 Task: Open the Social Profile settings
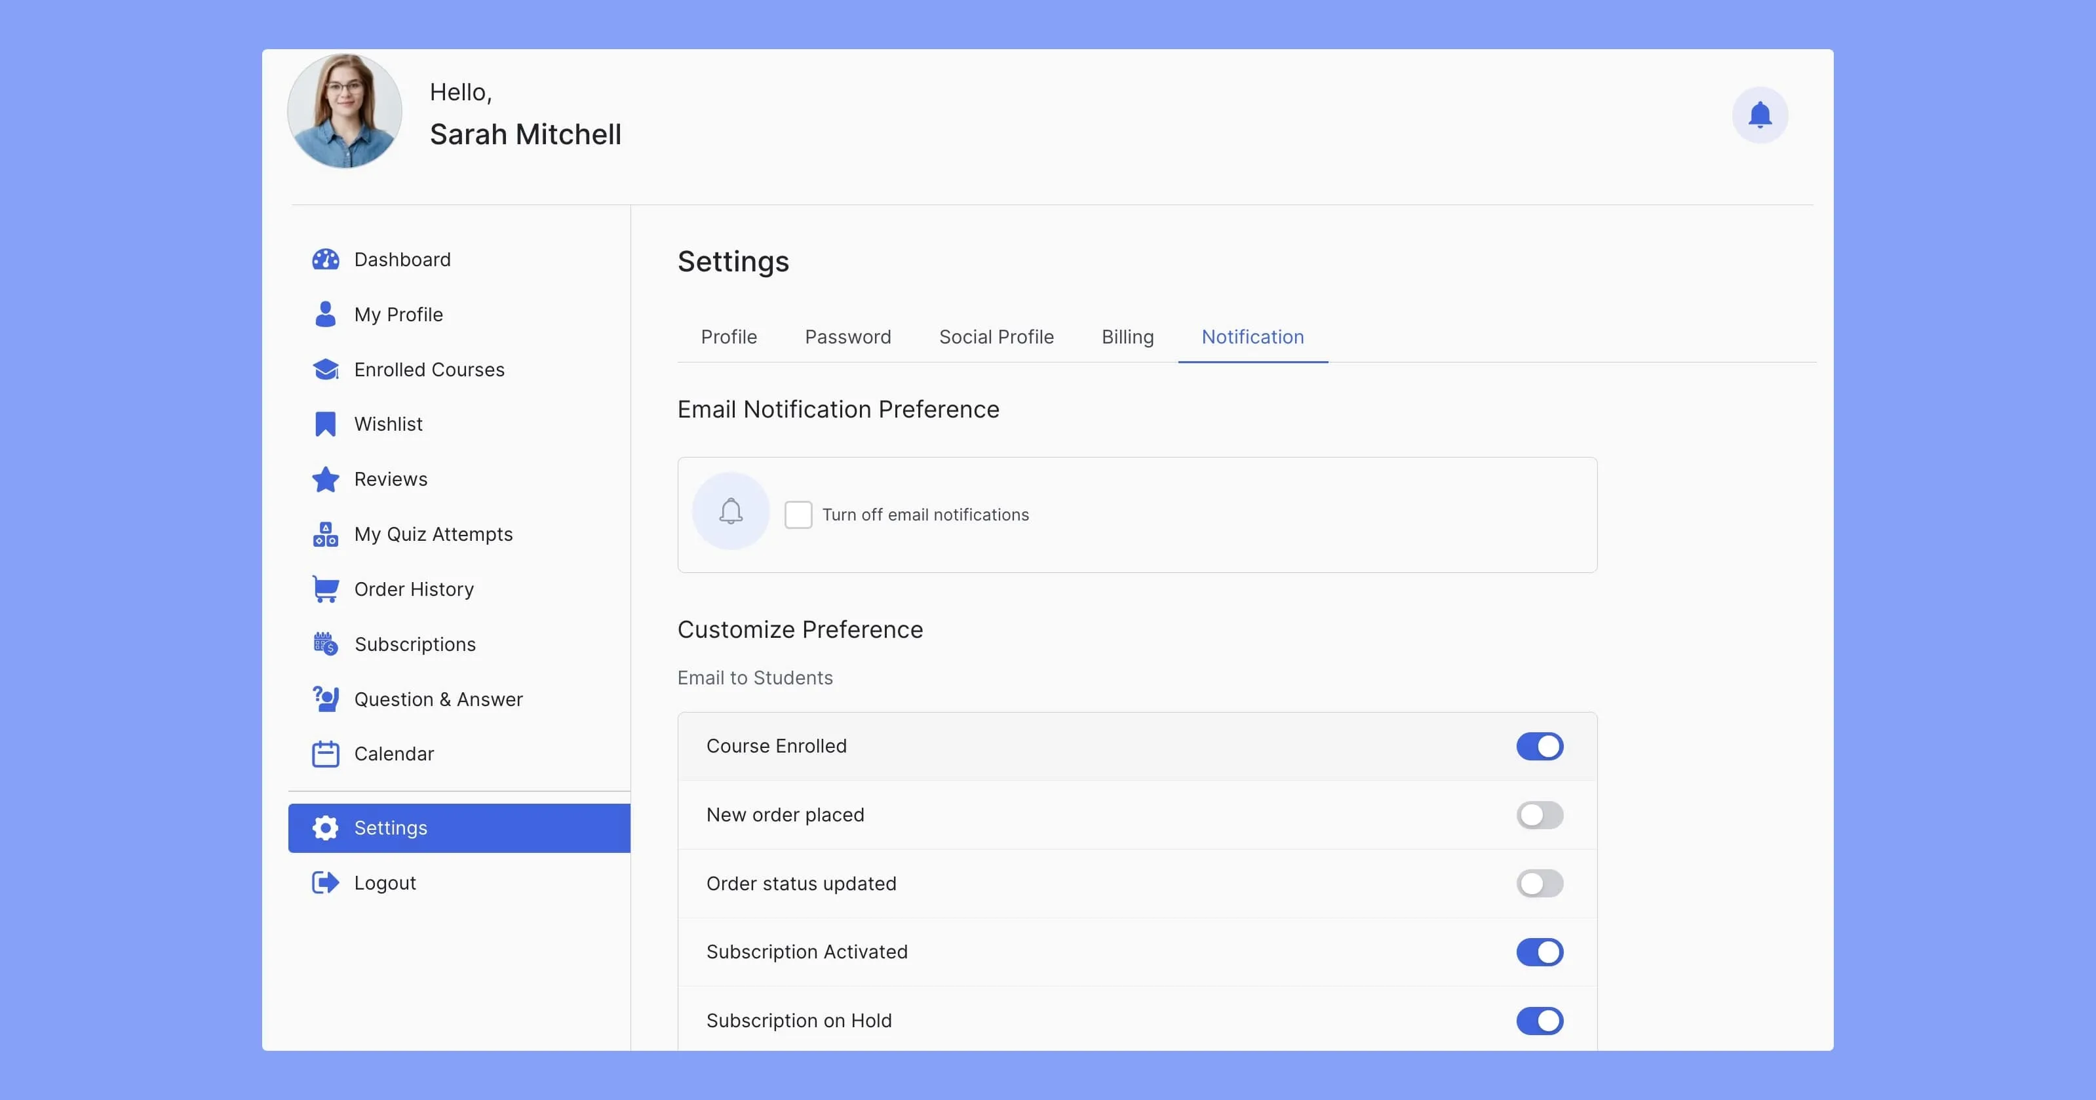pos(997,336)
